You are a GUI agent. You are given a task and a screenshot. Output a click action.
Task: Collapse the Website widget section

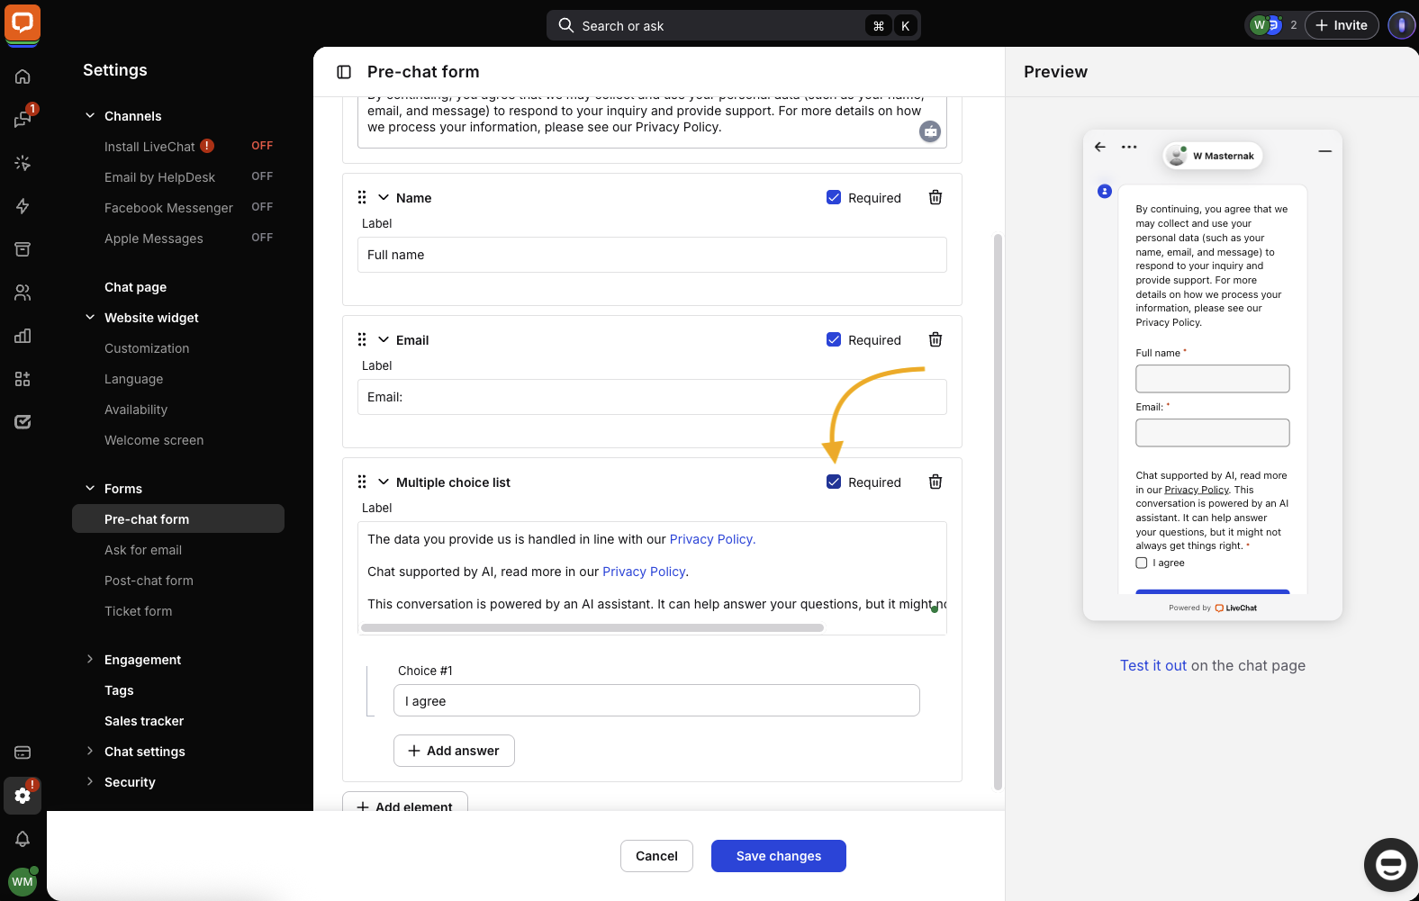(x=90, y=317)
